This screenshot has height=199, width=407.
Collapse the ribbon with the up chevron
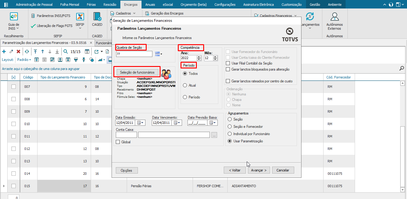coord(385,5)
